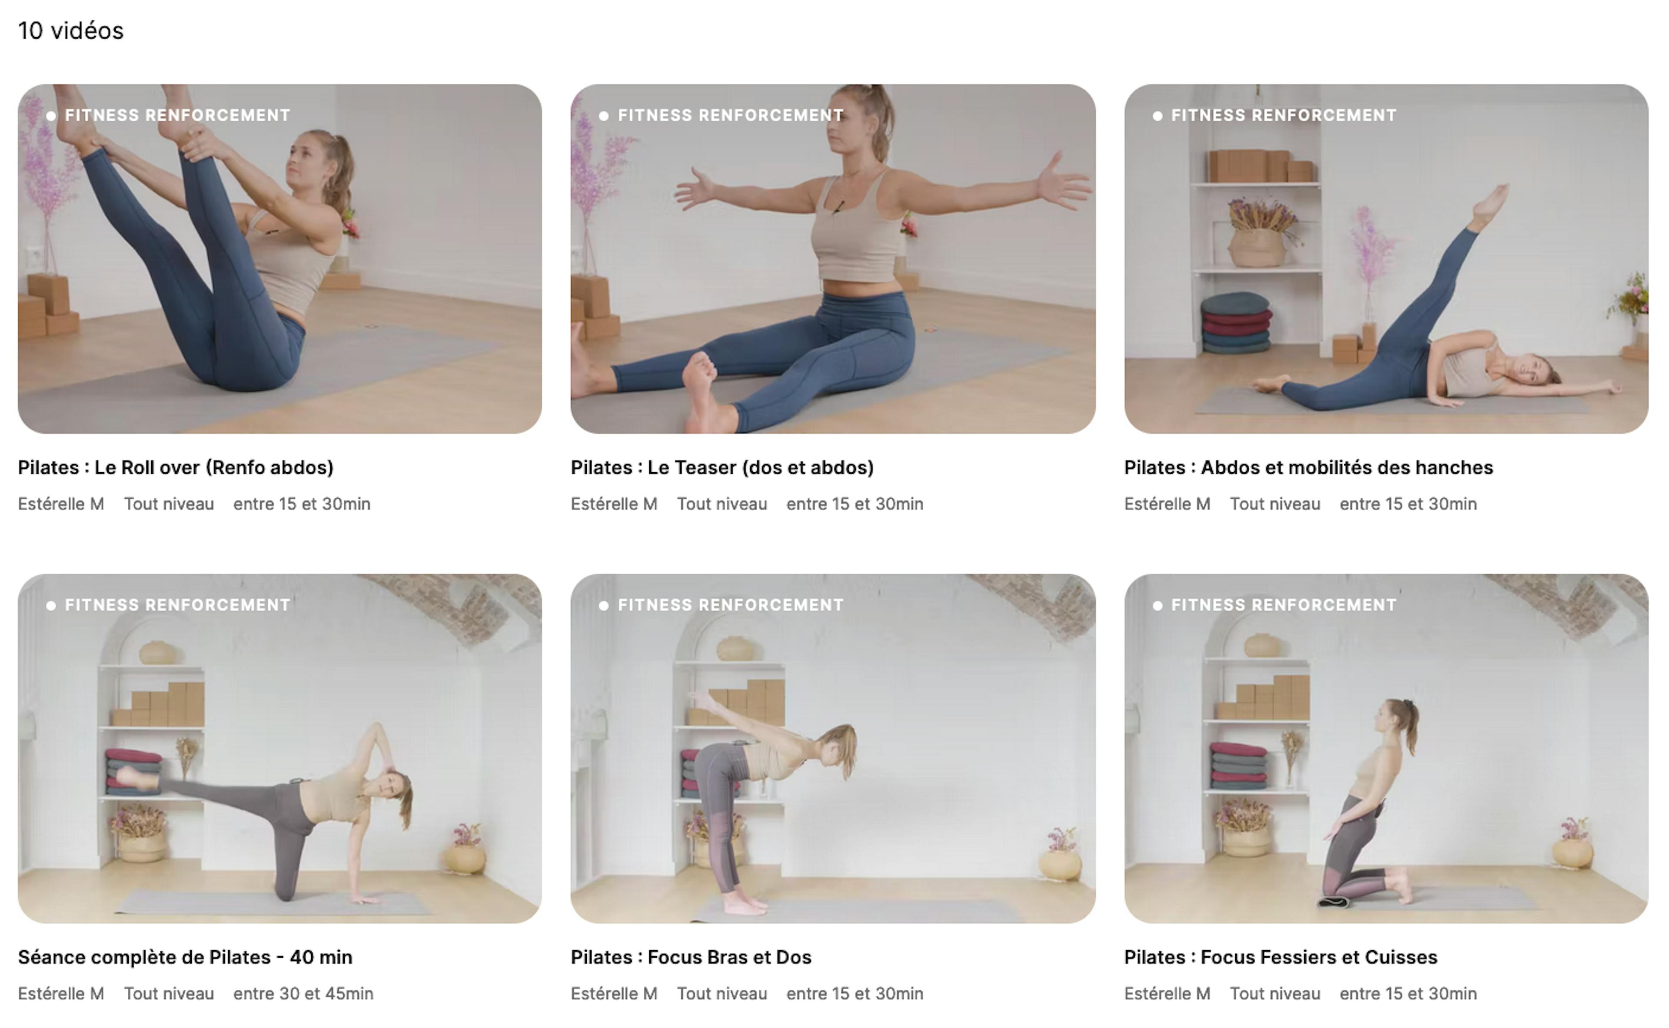The width and height of the screenshot is (1669, 1028).
Task: Click Fitness Renforcement tag on Roll over video
Action: [169, 116]
